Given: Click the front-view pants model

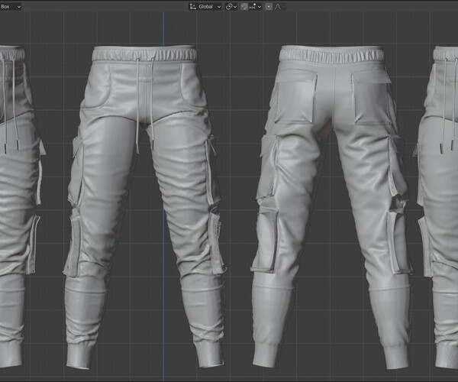Looking at the screenshot, I should pyautogui.click(x=145, y=206).
